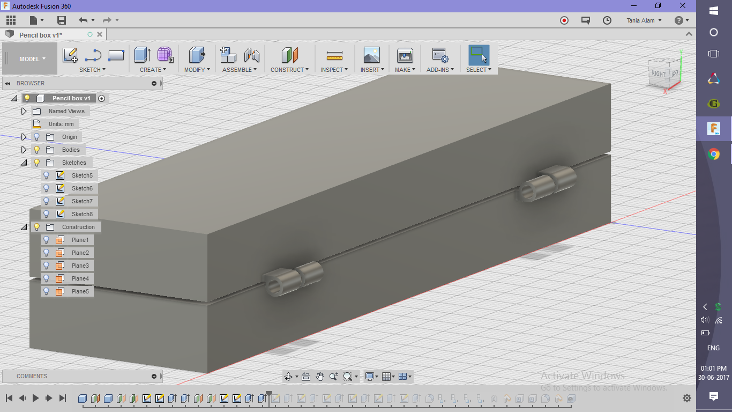Click the Save disk icon
The width and height of the screenshot is (732, 412).
(62, 20)
